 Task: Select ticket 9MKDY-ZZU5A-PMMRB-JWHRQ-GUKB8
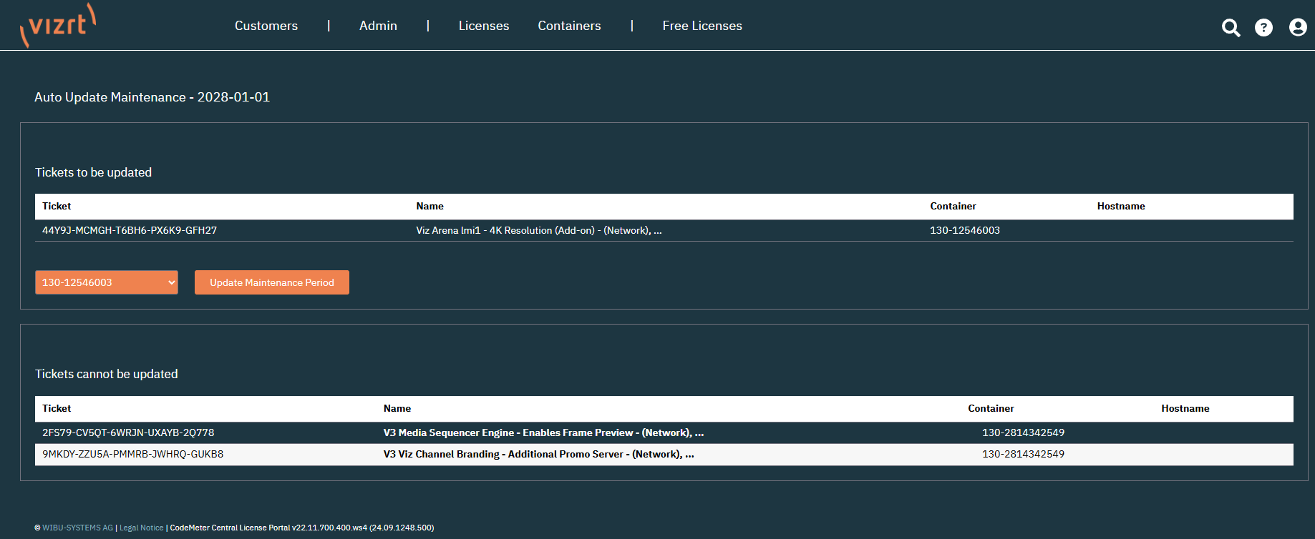[x=132, y=454]
